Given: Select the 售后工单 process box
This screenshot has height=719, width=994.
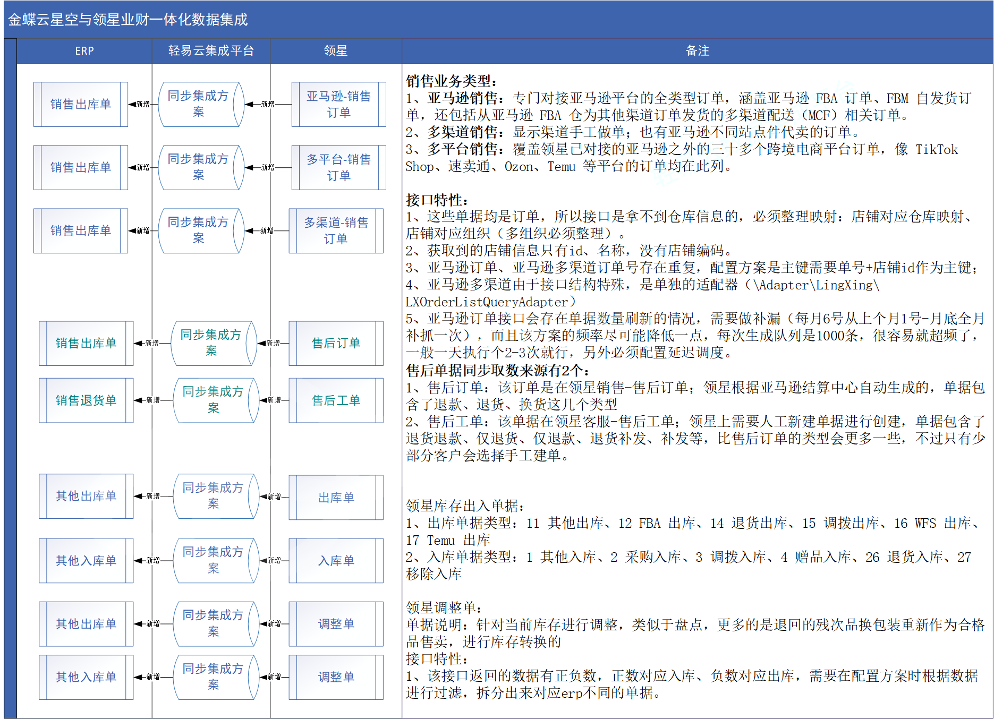Looking at the screenshot, I should (336, 400).
